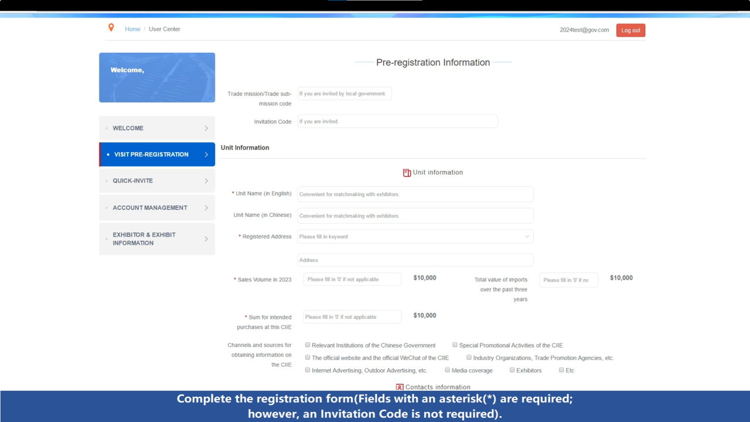Click the Log out button
This screenshot has width=750, height=422.
[x=630, y=30]
